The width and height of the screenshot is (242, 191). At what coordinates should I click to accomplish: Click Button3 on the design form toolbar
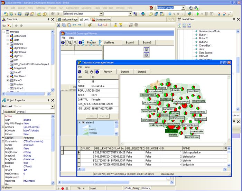[x=147, y=43]
